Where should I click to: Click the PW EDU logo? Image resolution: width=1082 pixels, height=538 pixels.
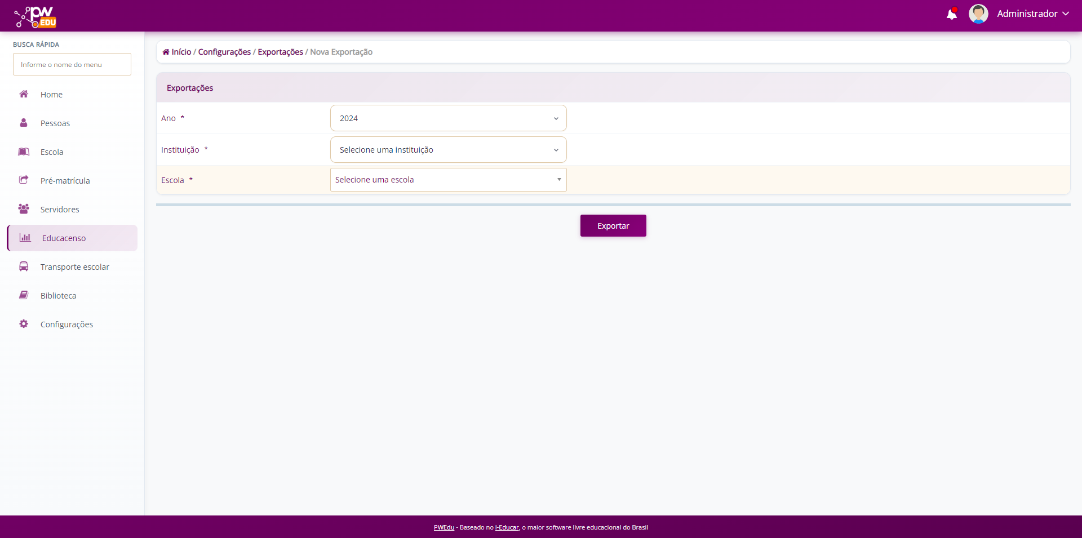coord(36,17)
